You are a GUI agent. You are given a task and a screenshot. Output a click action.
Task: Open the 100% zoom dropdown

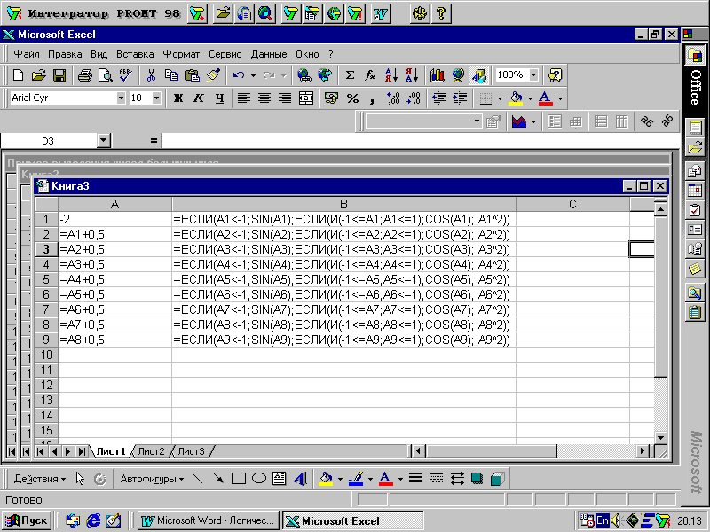tap(534, 75)
